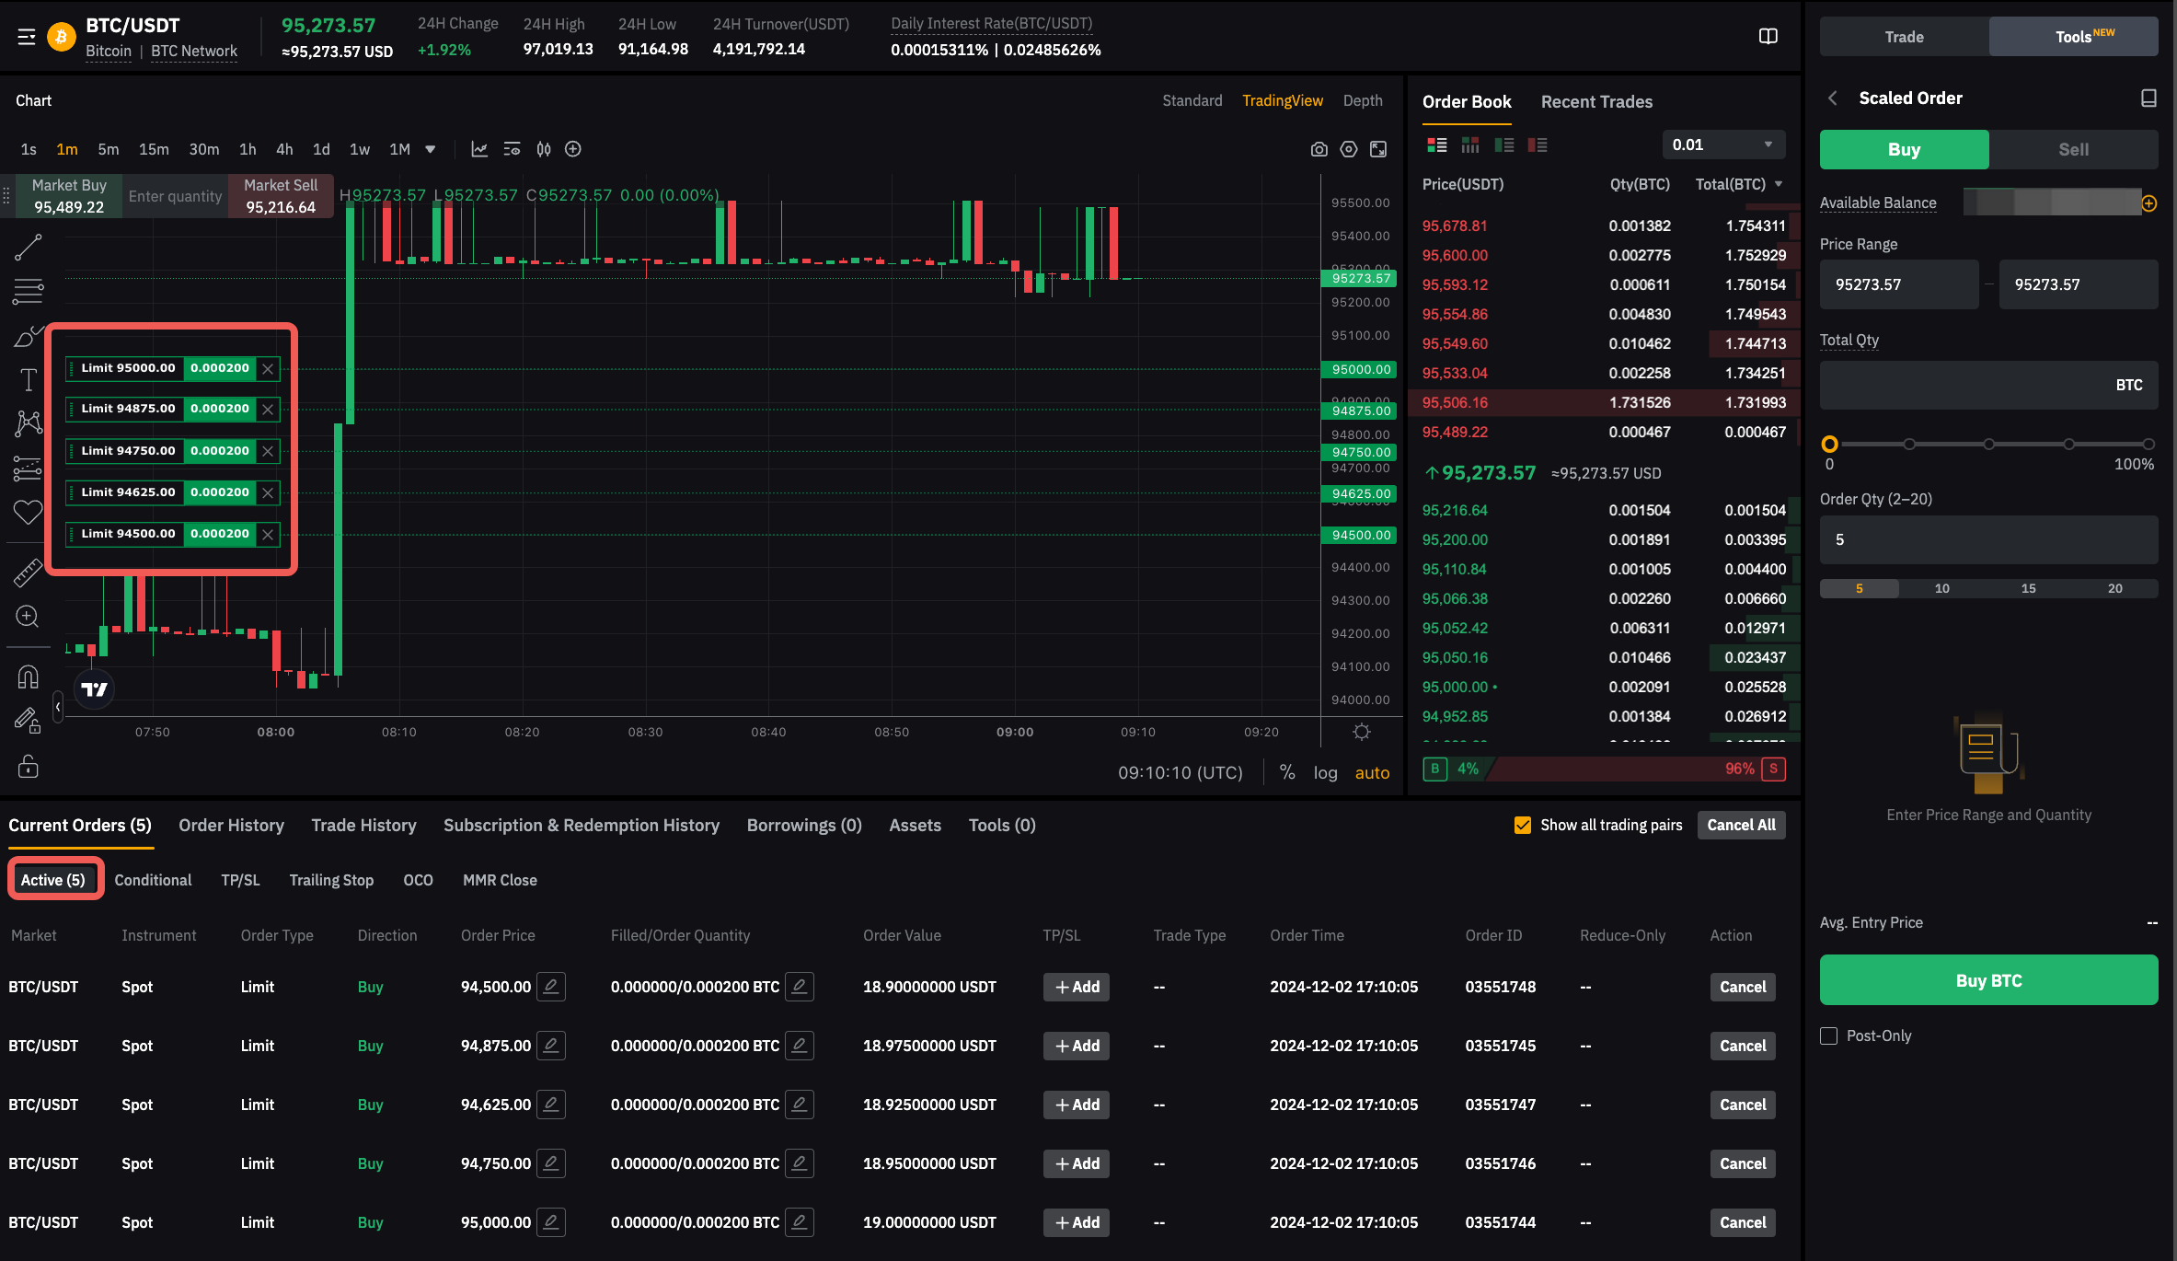Toggle auto scale on the chart
This screenshot has width=2177, height=1261.
click(x=1371, y=772)
